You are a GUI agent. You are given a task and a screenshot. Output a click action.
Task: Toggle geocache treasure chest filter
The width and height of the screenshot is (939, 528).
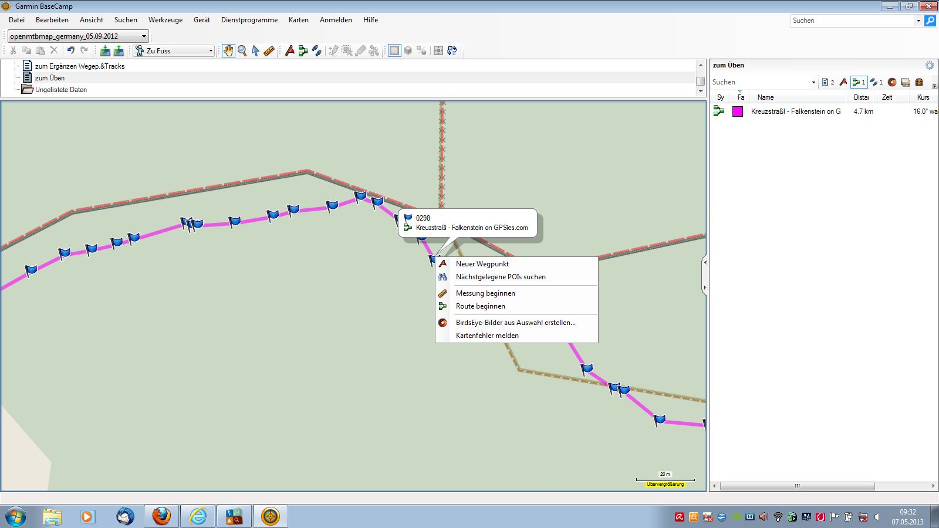919,82
